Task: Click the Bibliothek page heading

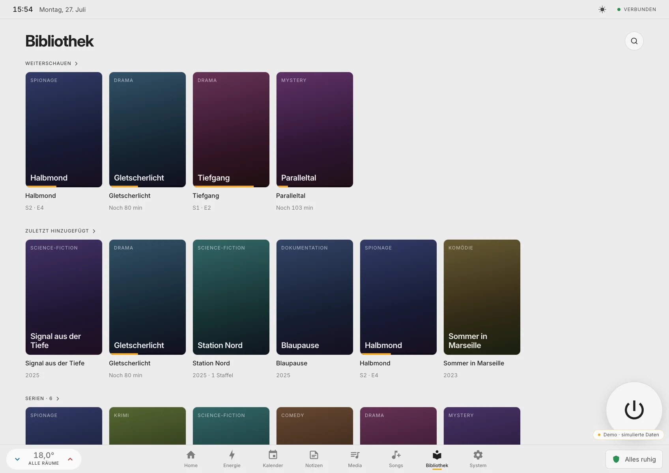Action: [60, 41]
